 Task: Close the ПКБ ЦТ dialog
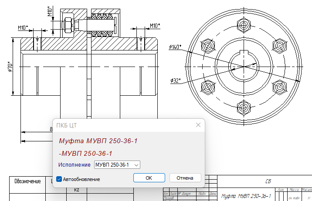[198, 125]
